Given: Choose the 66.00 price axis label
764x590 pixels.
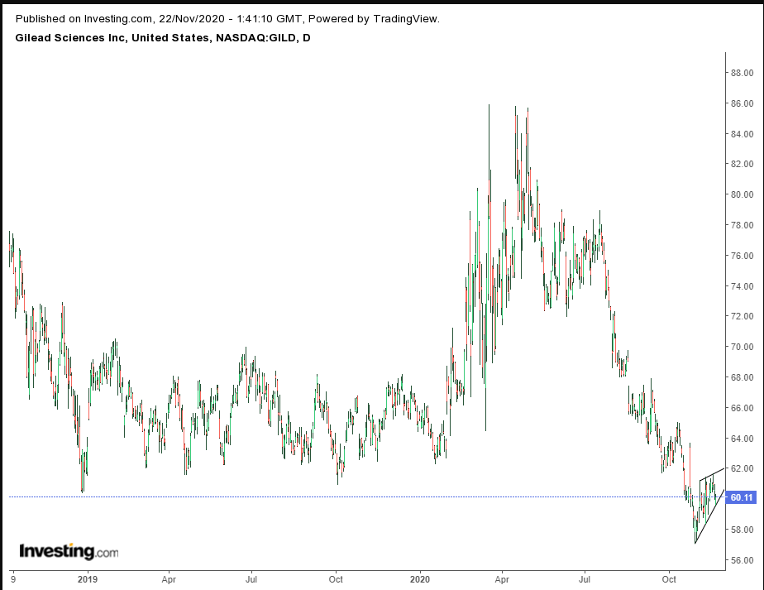Looking at the screenshot, I should 742,408.
